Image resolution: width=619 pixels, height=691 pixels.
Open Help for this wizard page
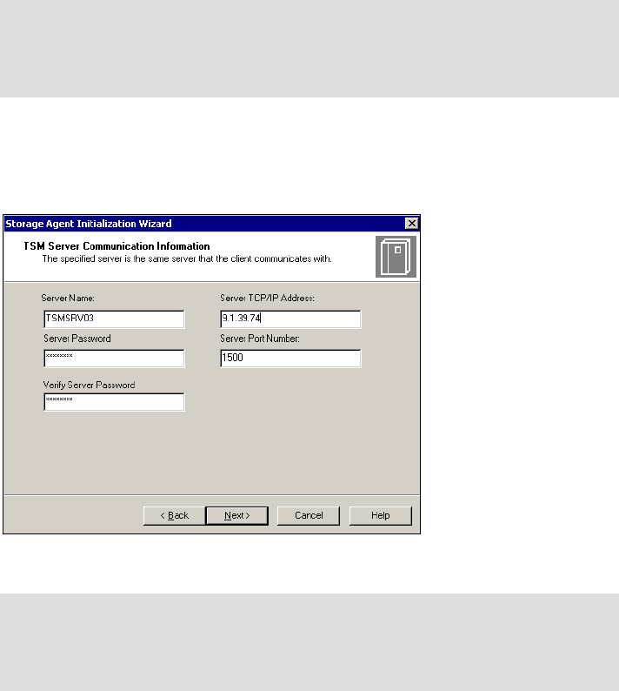coord(381,515)
